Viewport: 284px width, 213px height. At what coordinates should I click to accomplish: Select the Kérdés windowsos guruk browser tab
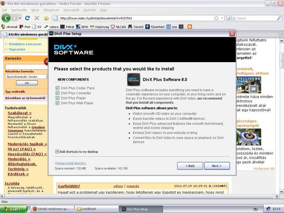[25, 34]
